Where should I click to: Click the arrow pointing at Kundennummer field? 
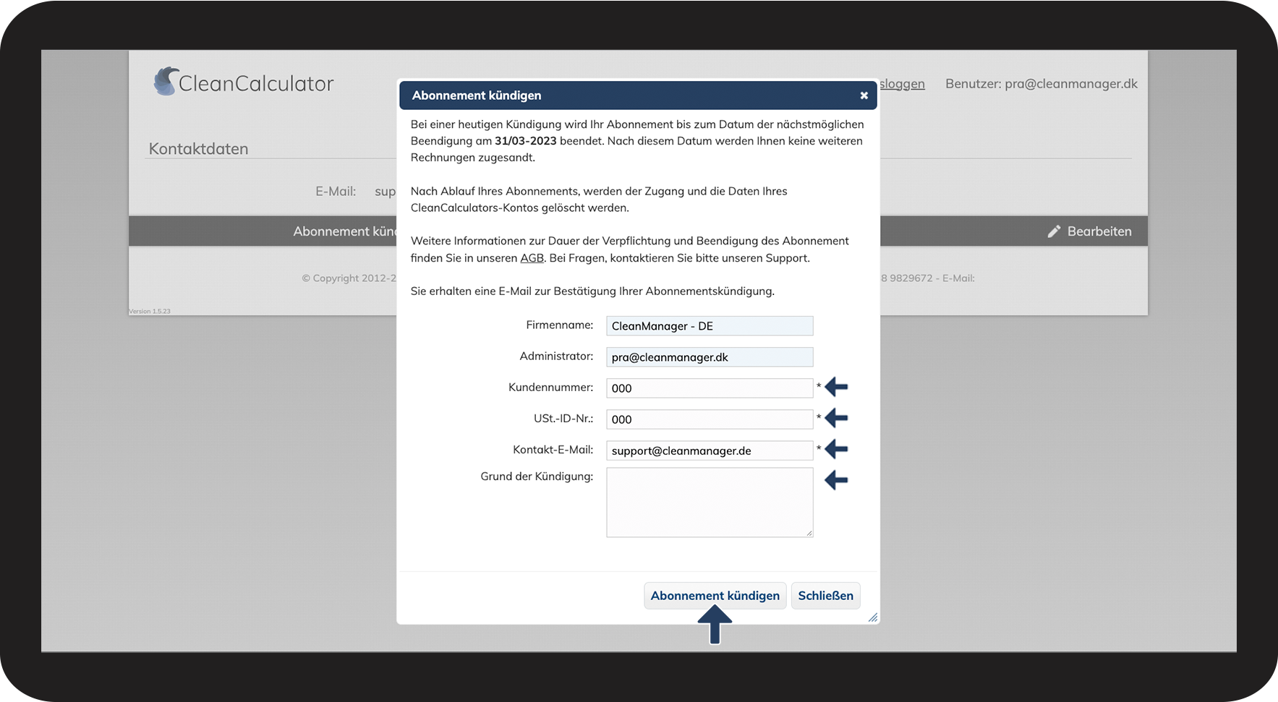point(836,387)
